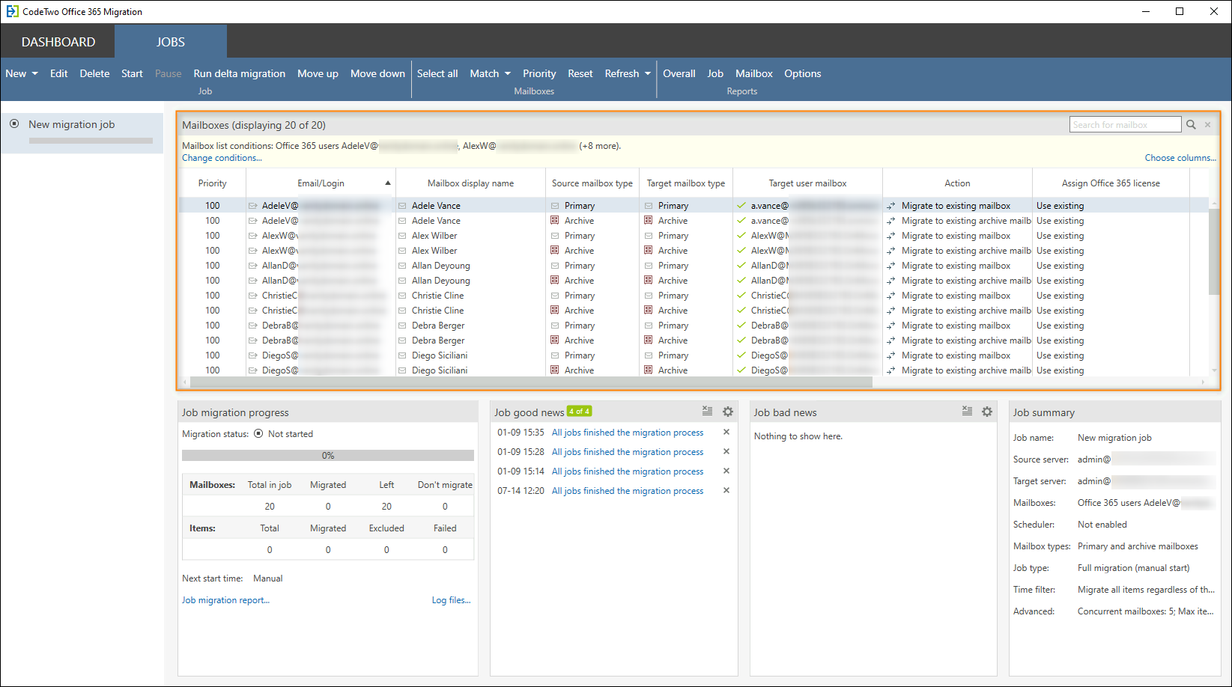Open the Overall report
This screenshot has height=687, width=1232.
tap(679, 73)
